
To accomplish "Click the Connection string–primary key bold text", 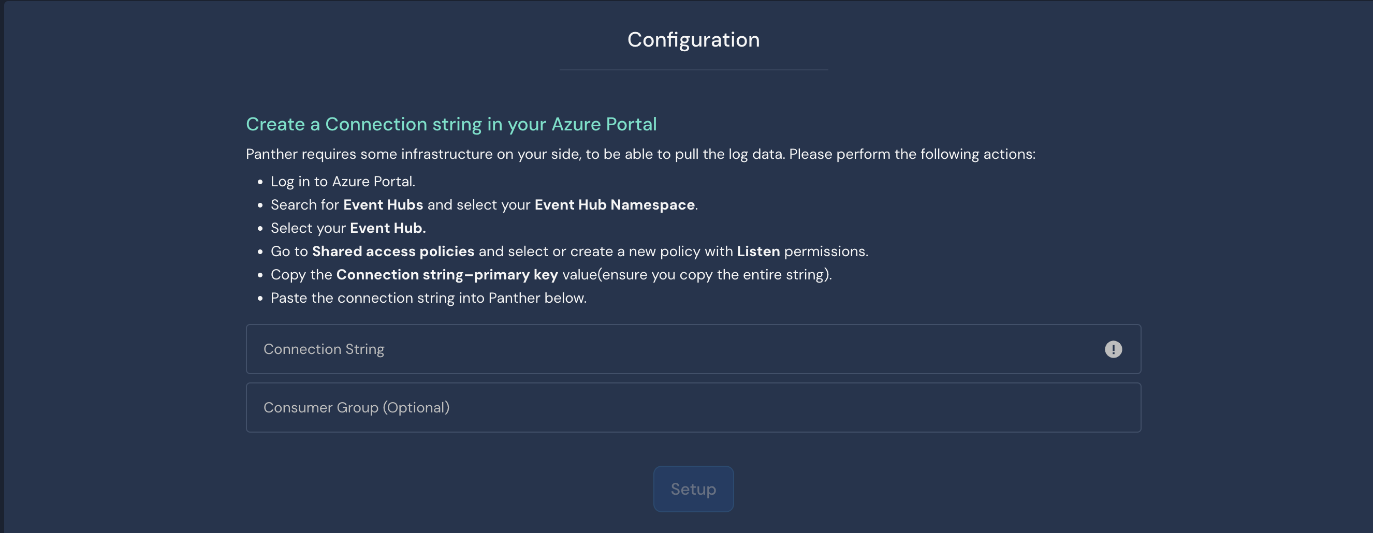I will point(447,274).
